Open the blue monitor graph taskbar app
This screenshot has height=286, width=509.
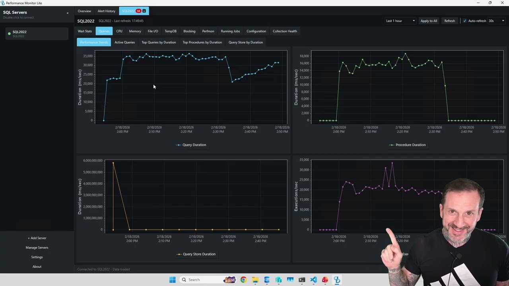tap(290, 280)
